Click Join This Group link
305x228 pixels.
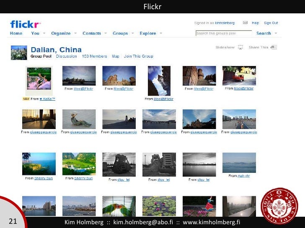(139, 56)
